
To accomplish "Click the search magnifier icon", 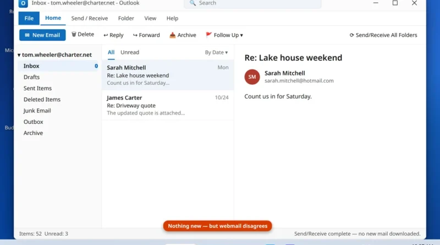I will tap(193, 3).
